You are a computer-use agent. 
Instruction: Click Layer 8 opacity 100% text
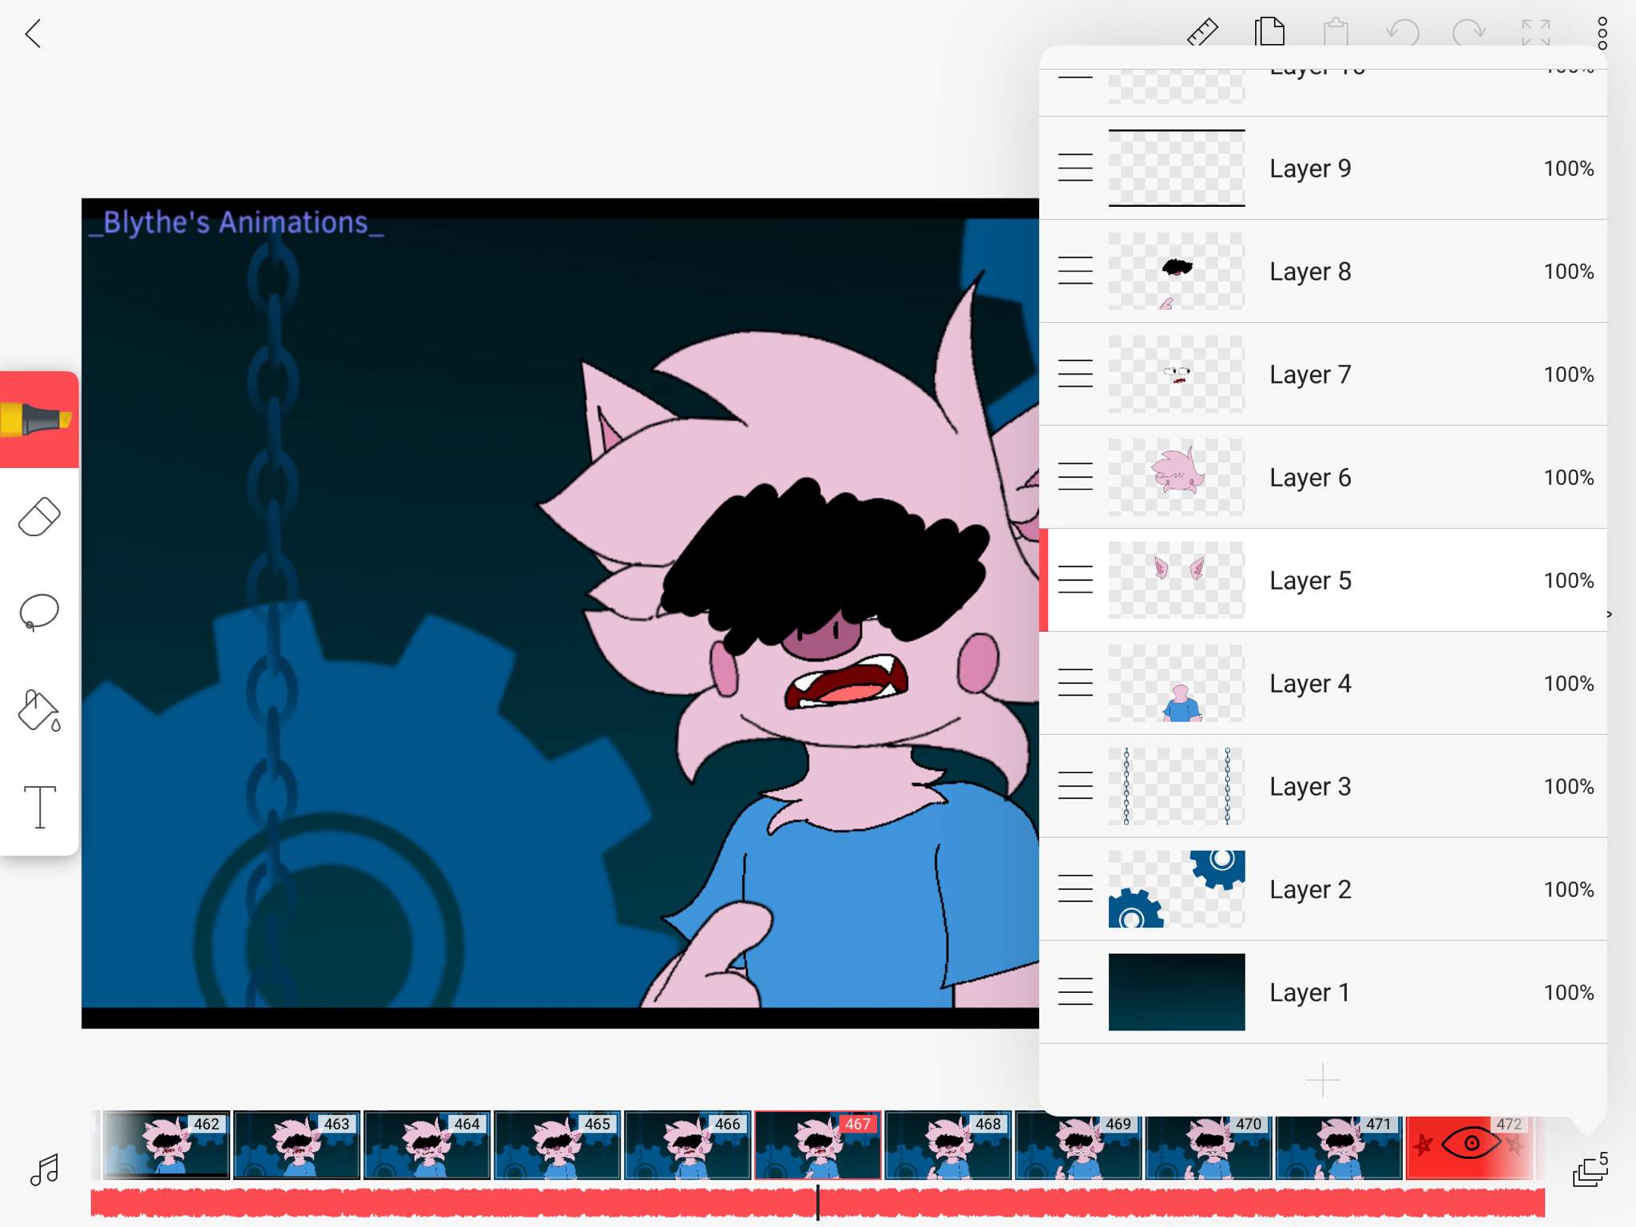coord(1568,272)
